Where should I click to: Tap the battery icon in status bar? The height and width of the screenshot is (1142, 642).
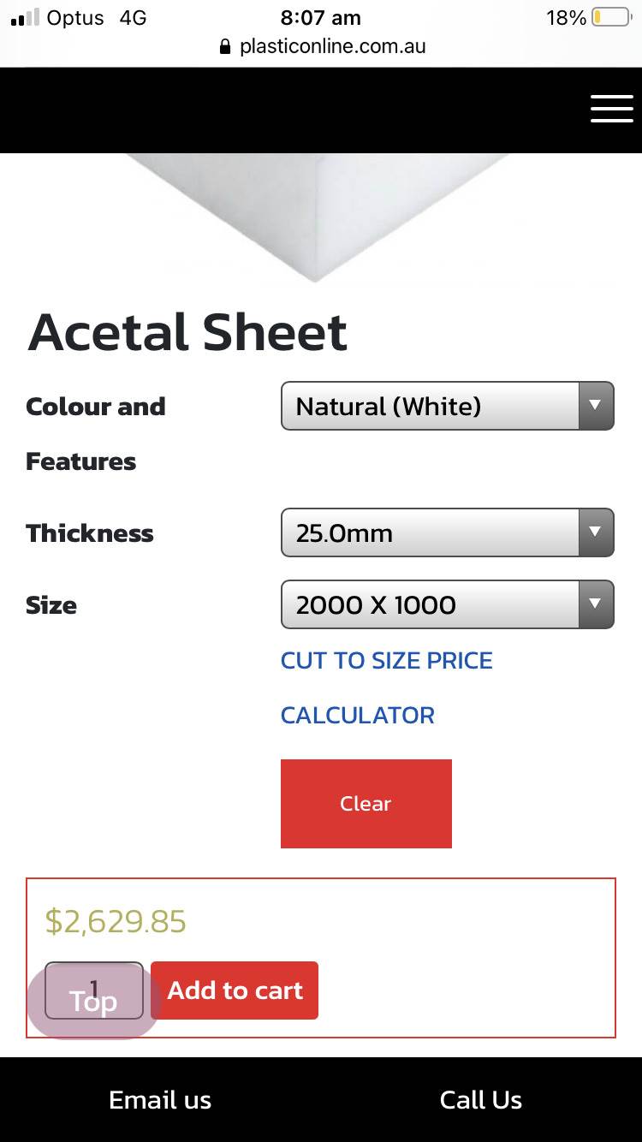(x=610, y=18)
